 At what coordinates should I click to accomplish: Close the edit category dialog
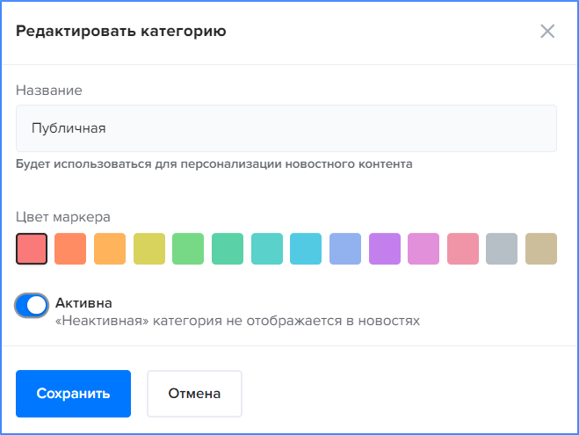pyautogui.click(x=547, y=32)
